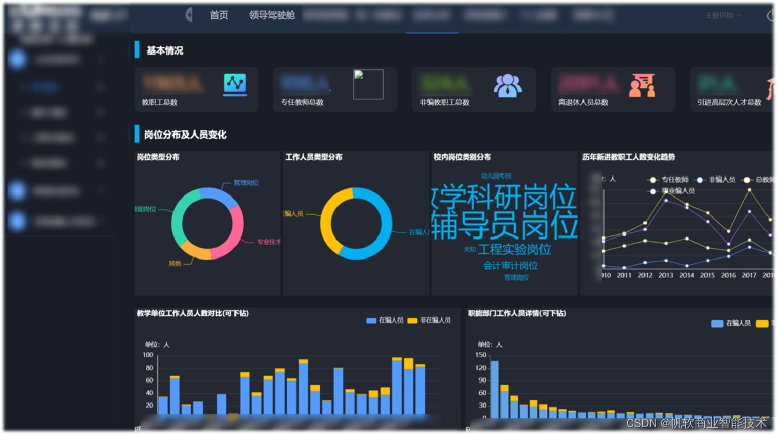This screenshot has width=777, height=435.
Task: Click the 2013 label on the trend axis
Action: 666,275
